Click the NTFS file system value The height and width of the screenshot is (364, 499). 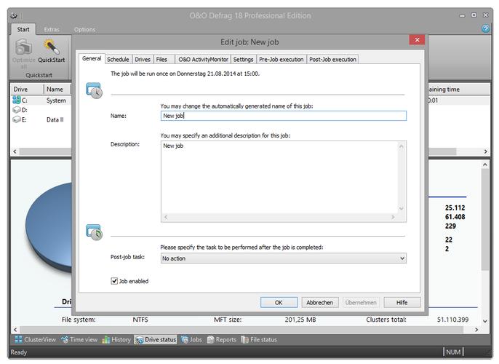140,320
